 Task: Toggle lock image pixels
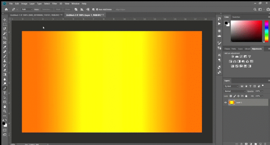click(235, 96)
